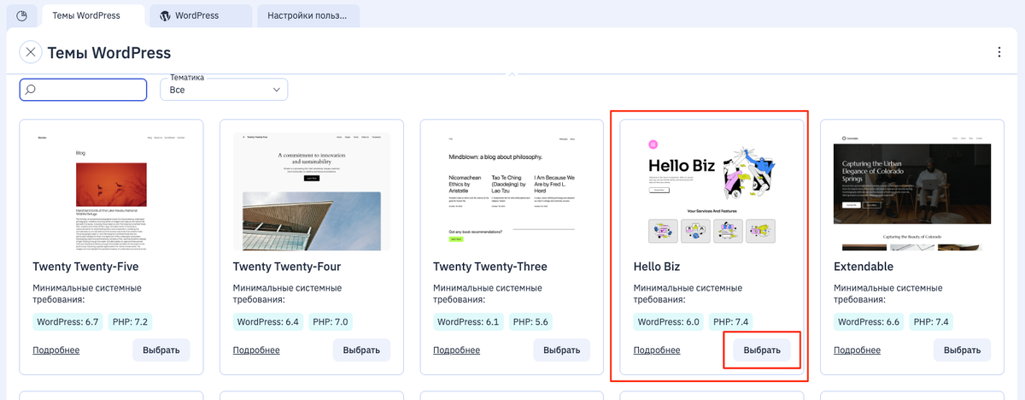
Task: Open the Extendable theme preview thumbnail
Action: point(912,191)
